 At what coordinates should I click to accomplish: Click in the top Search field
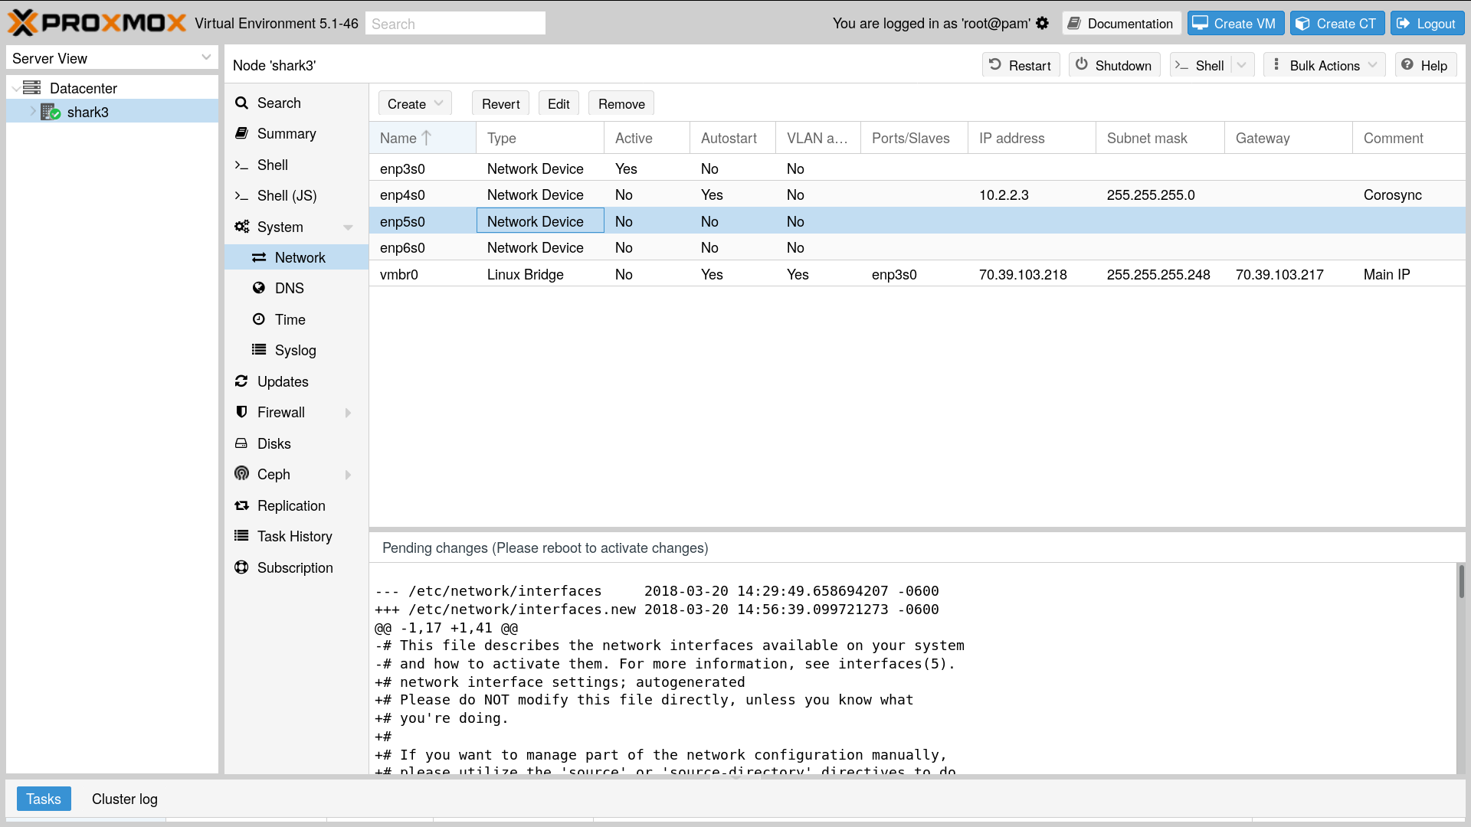click(x=455, y=24)
